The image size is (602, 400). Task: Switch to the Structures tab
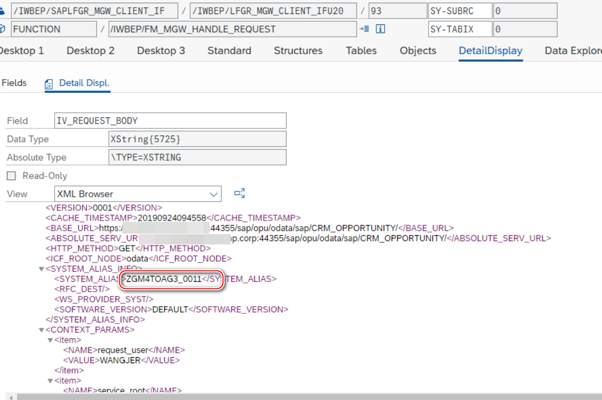pyautogui.click(x=298, y=51)
